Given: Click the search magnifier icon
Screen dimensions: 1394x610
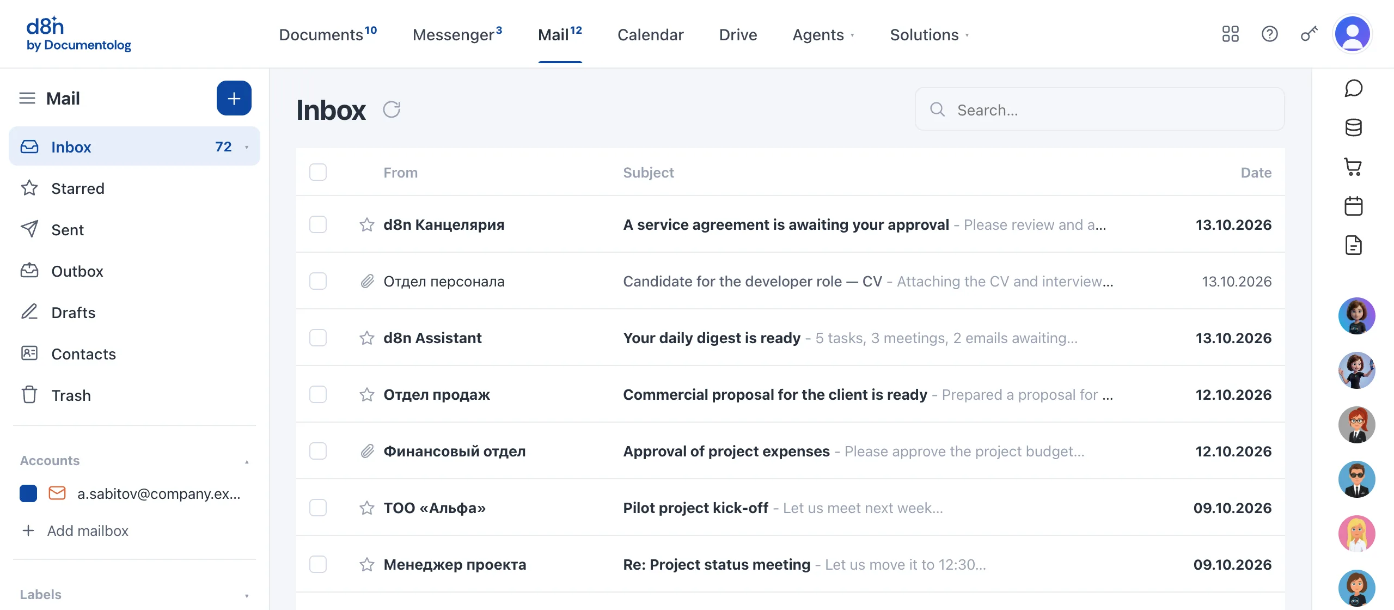Looking at the screenshot, I should click(x=937, y=109).
